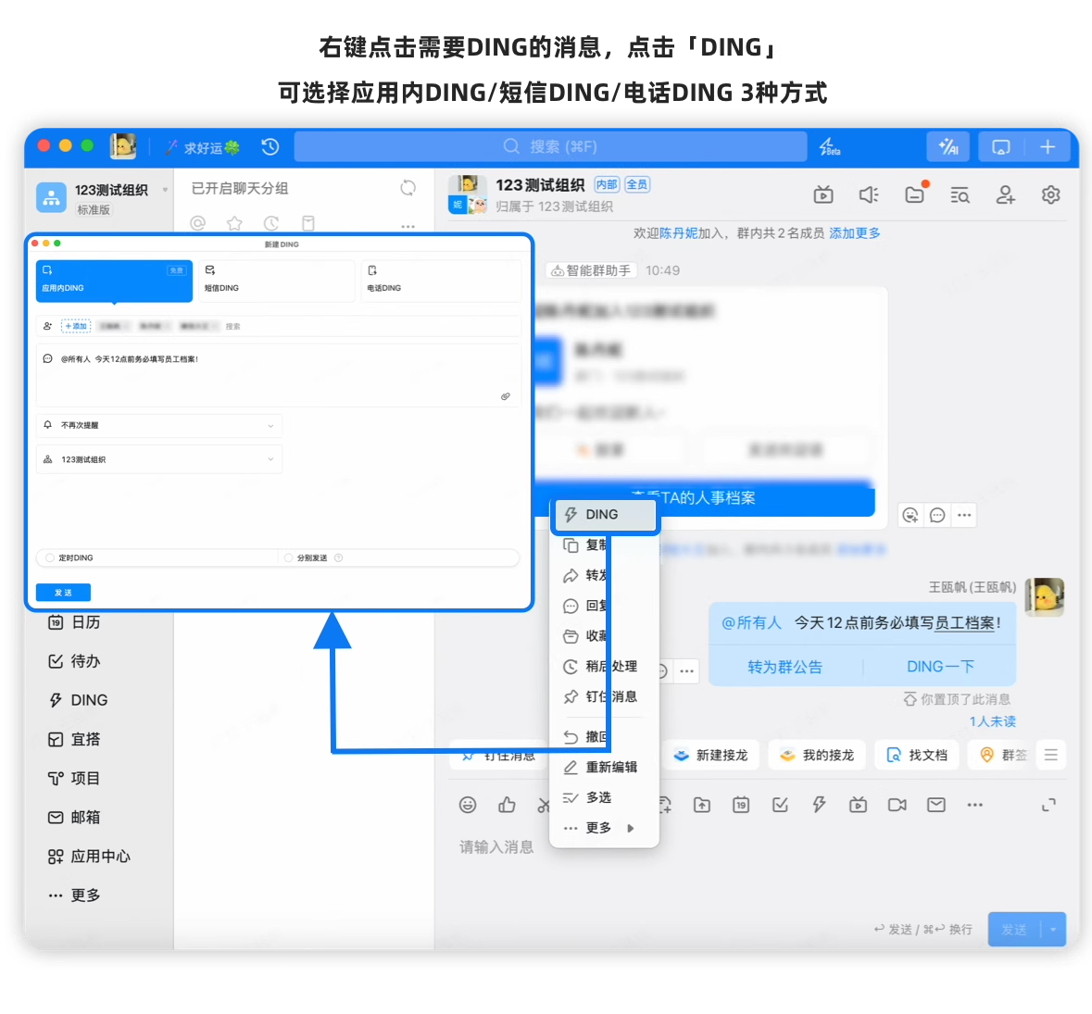
Task: Click add member icon in chat header
Action: 1005,195
